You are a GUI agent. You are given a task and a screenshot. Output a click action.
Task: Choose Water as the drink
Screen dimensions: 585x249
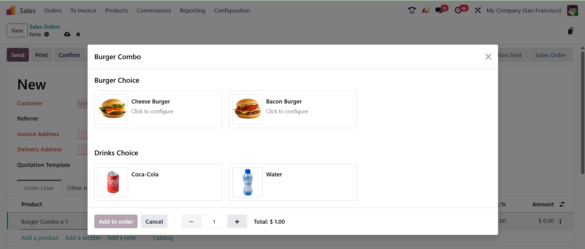pyautogui.click(x=292, y=182)
